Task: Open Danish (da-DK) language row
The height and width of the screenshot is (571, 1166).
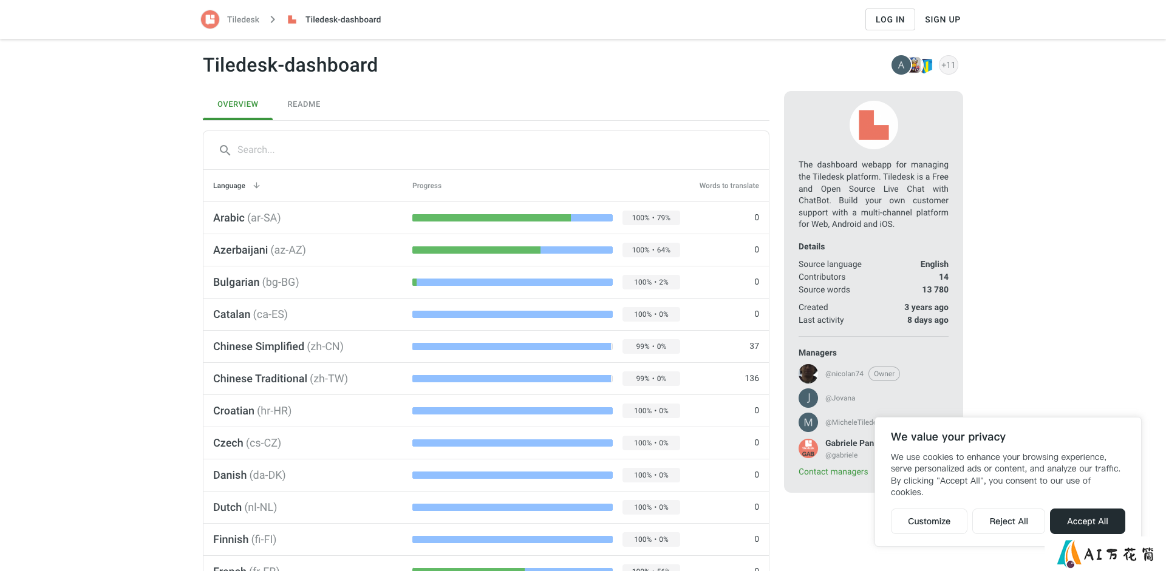Action: pyautogui.click(x=486, y=475)
